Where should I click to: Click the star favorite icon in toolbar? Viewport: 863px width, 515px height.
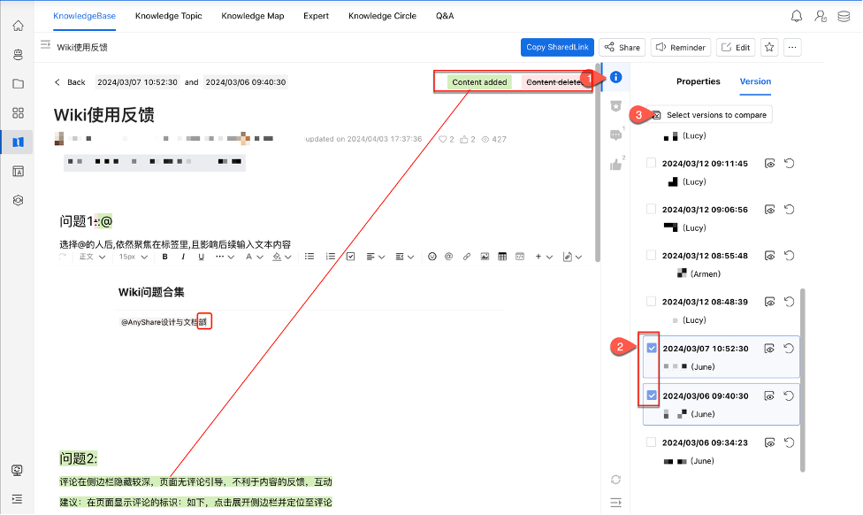pyautogui.click(x=769, y=48)
